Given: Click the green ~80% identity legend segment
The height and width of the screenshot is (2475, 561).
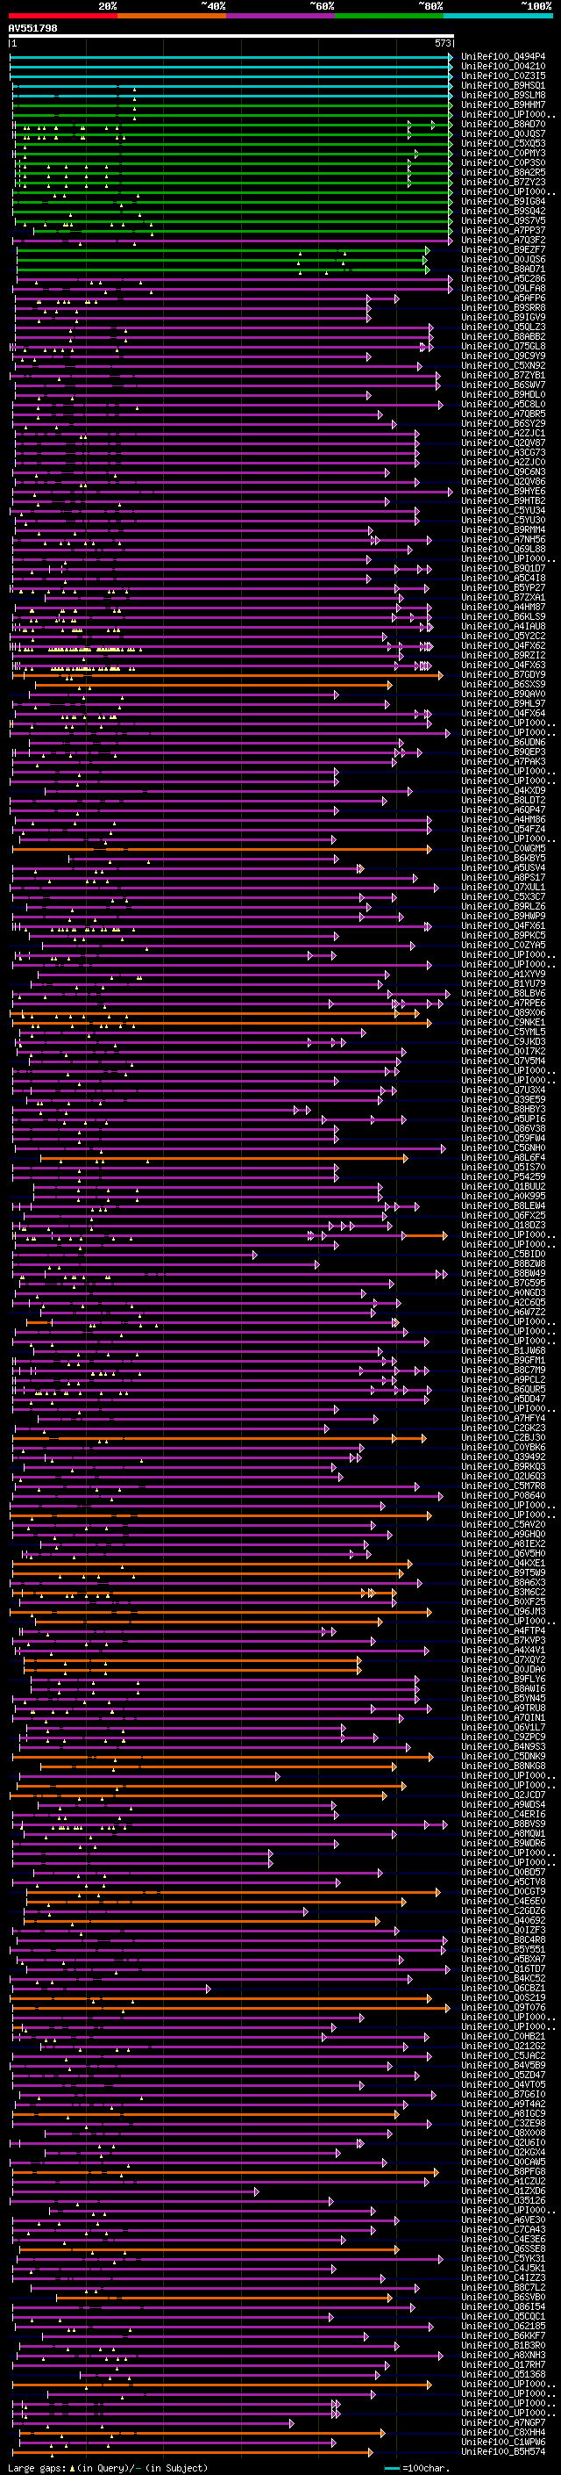Looking at the screenshot, I should [389, 16].
